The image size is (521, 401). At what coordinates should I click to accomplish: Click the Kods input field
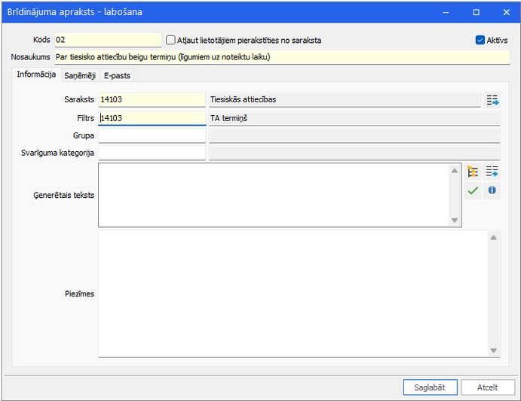point(108,40)
